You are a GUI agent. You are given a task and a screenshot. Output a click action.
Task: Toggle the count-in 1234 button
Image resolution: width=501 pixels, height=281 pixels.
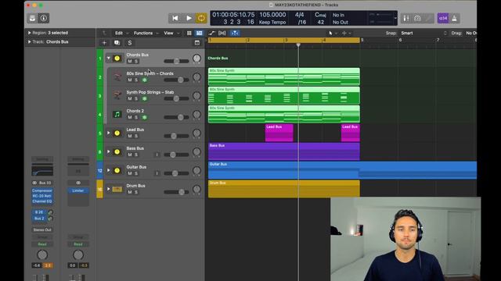coord(443,18)
